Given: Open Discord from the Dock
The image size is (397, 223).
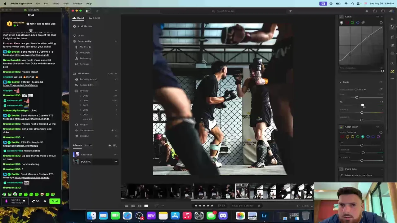Looking at the screenshot, I should (223, 216).
